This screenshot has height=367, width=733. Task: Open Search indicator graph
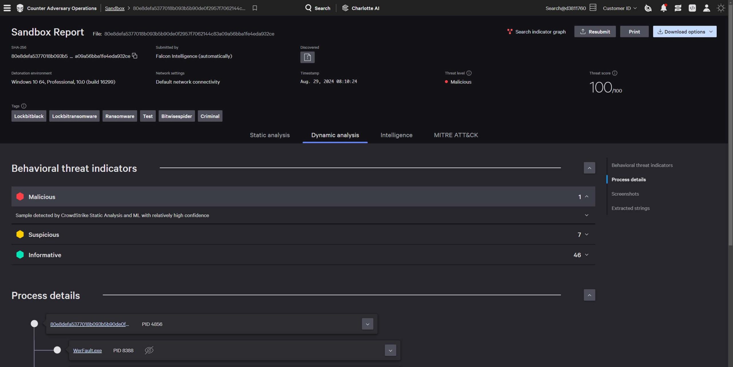pyautogui.click(x=536, y=31)
